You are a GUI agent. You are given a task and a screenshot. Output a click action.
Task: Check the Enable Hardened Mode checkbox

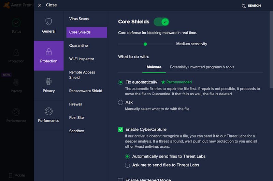(x=120, y=179)
